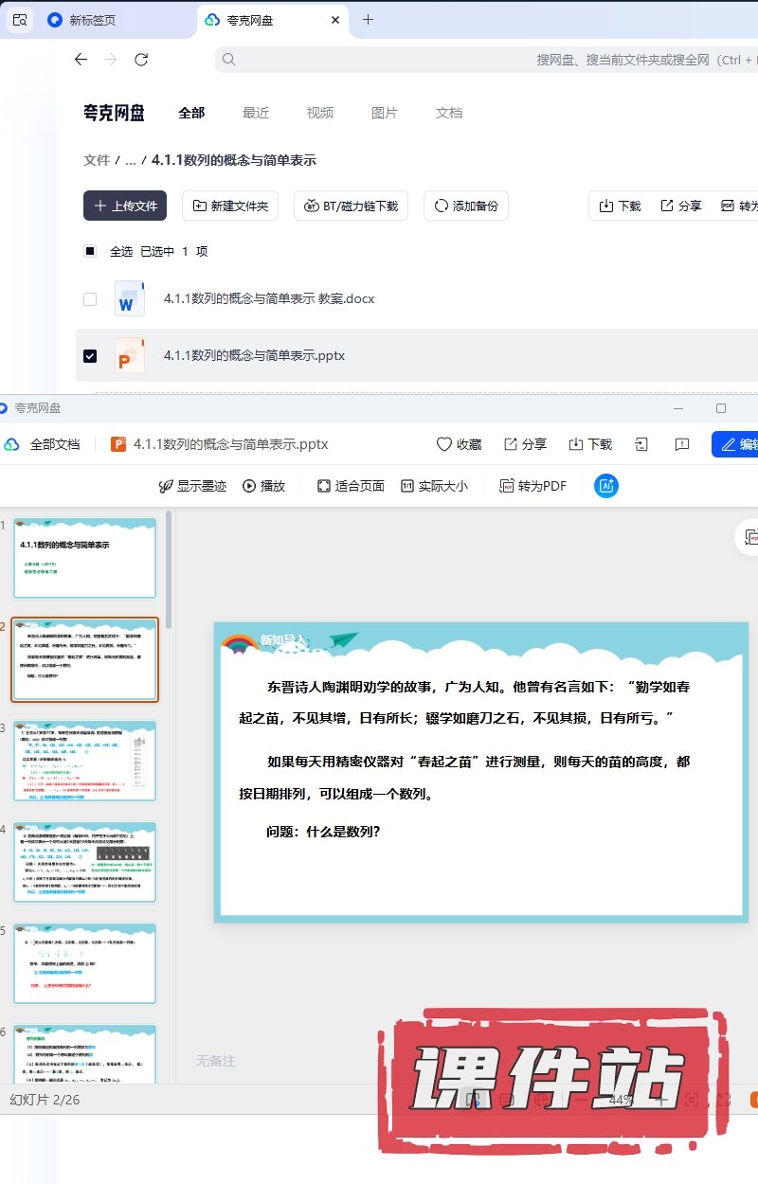Click the browser back arrow
Viewport: 758px width, 1184px height.
[x=81, y=60]
